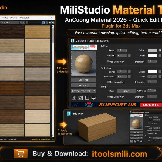
Task: Click the boxed plus icon under CoronaLegacyMtl
Action: coord(74,98)
